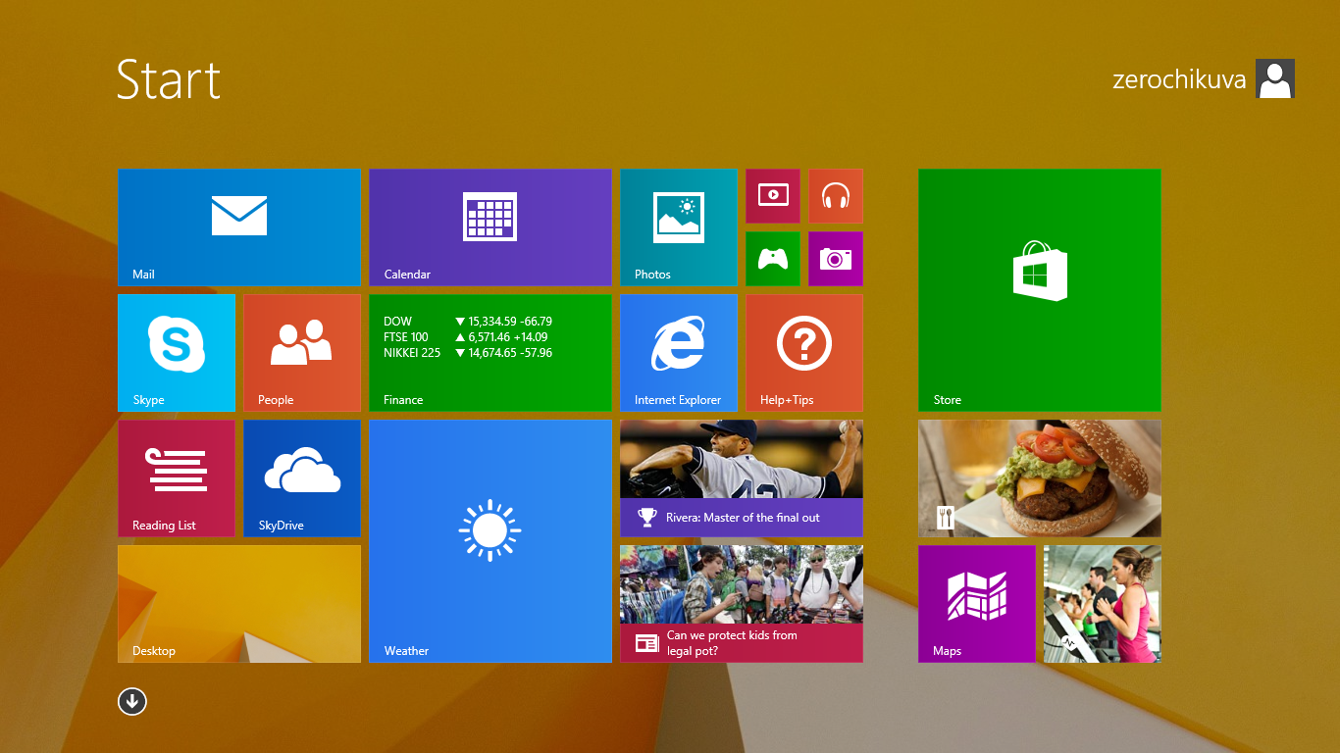This screenshot has height=753, width=1340.
Task: Click the FTSE 100 index row
Action: (466, 337)
